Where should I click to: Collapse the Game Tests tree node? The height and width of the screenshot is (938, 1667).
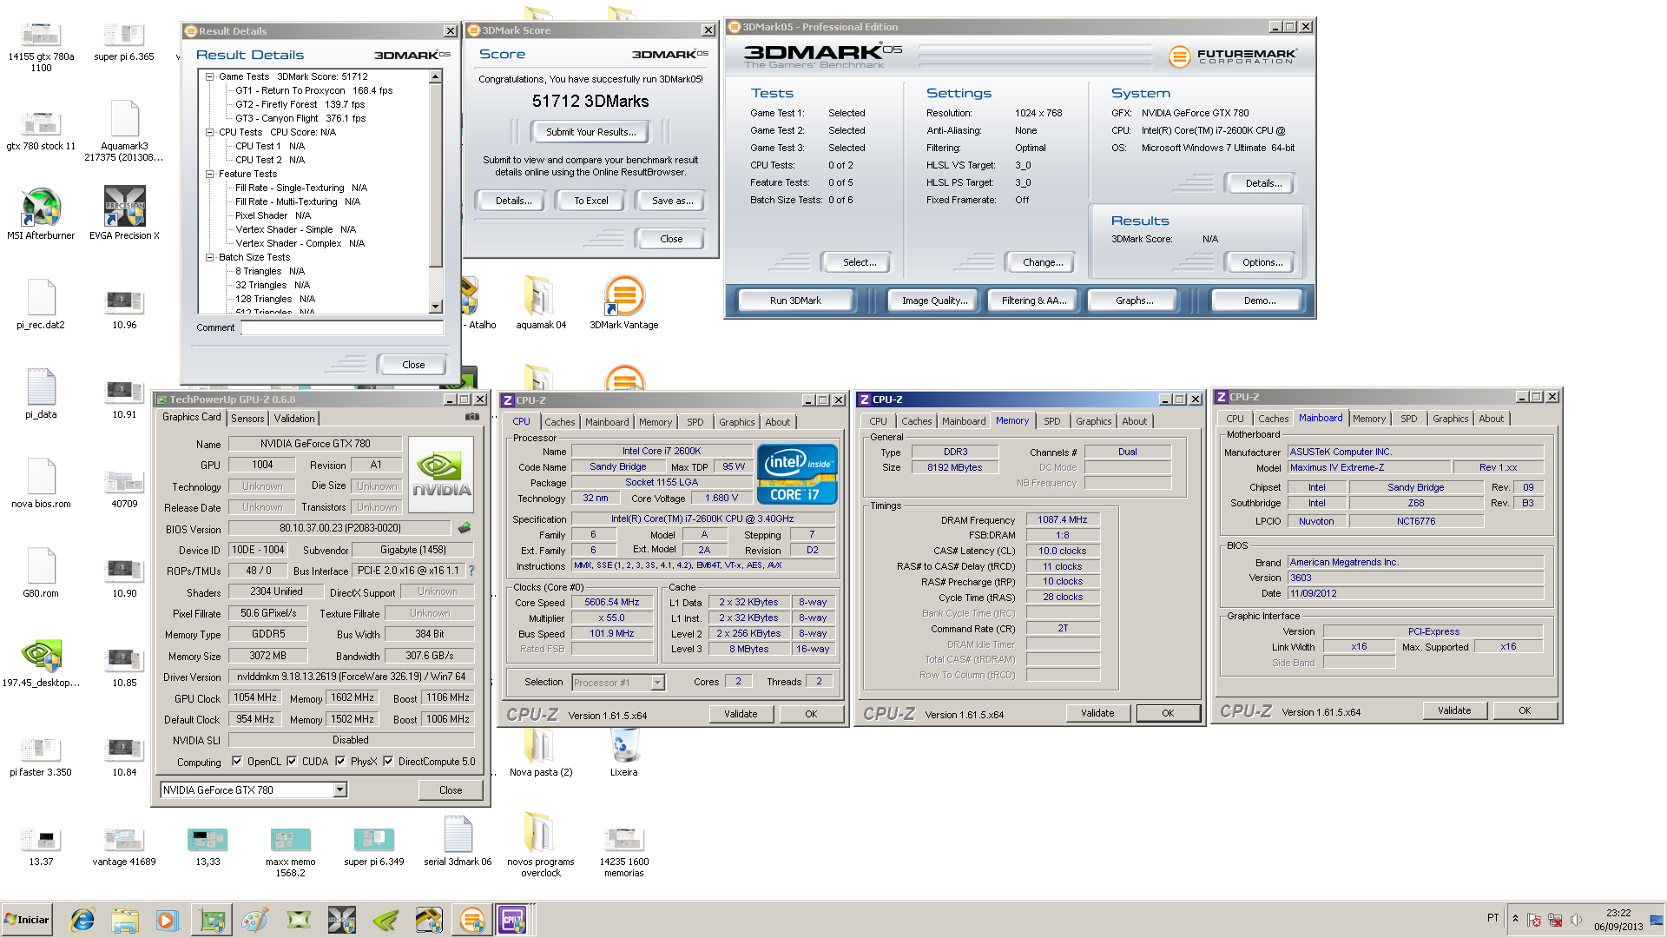(209, 76)
